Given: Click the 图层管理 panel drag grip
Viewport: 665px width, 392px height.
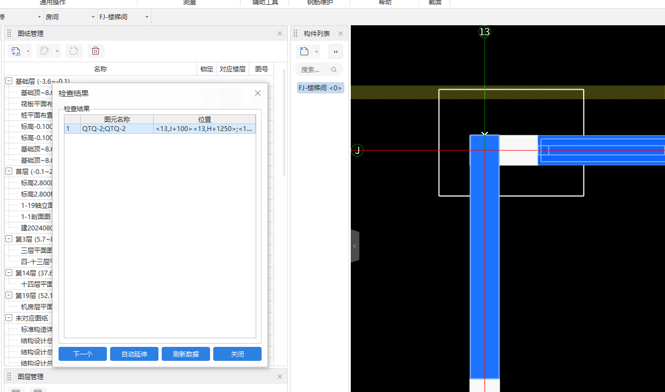Looking at the screenshot, I should [9, 377].
